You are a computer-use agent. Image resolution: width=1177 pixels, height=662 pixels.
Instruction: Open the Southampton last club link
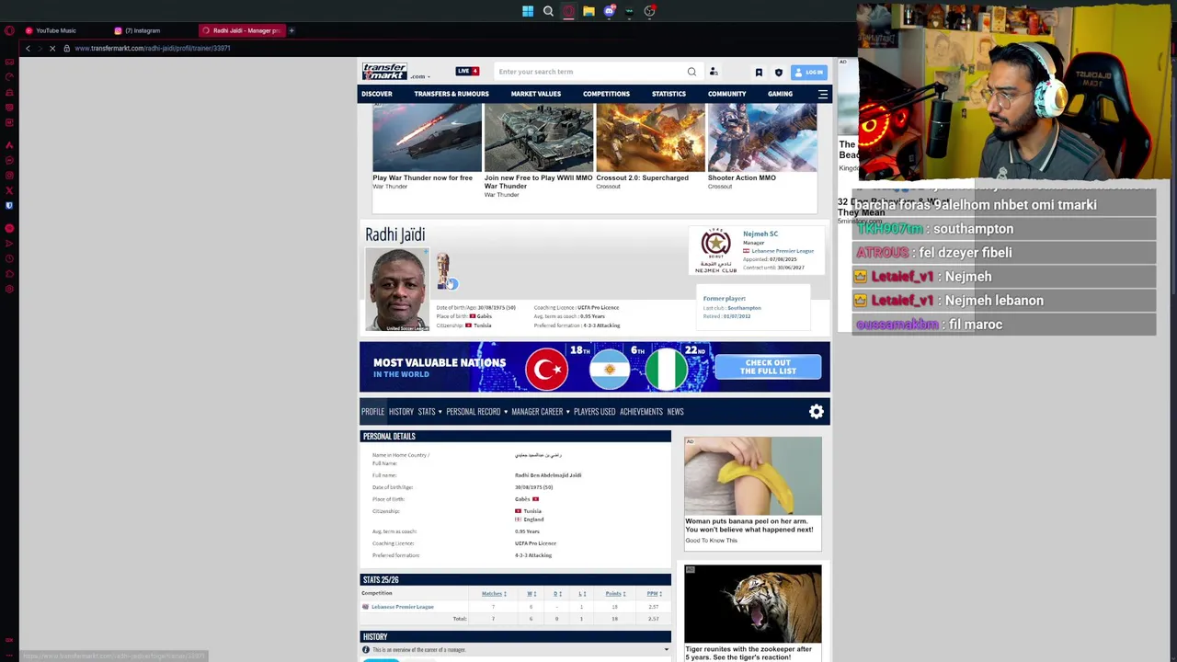pos(744,308)
